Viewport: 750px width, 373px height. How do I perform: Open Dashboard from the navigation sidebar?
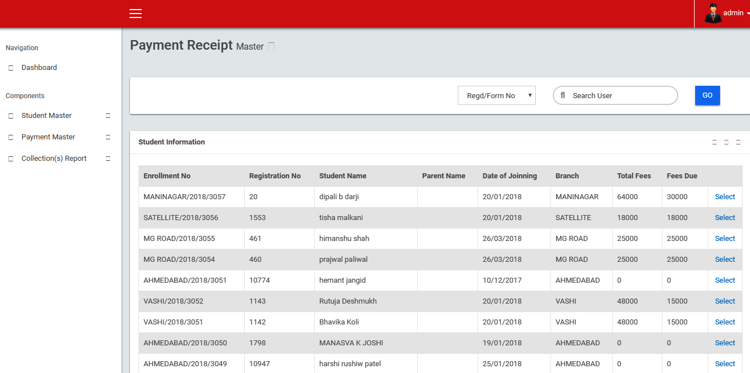click(x=39, y=68)
